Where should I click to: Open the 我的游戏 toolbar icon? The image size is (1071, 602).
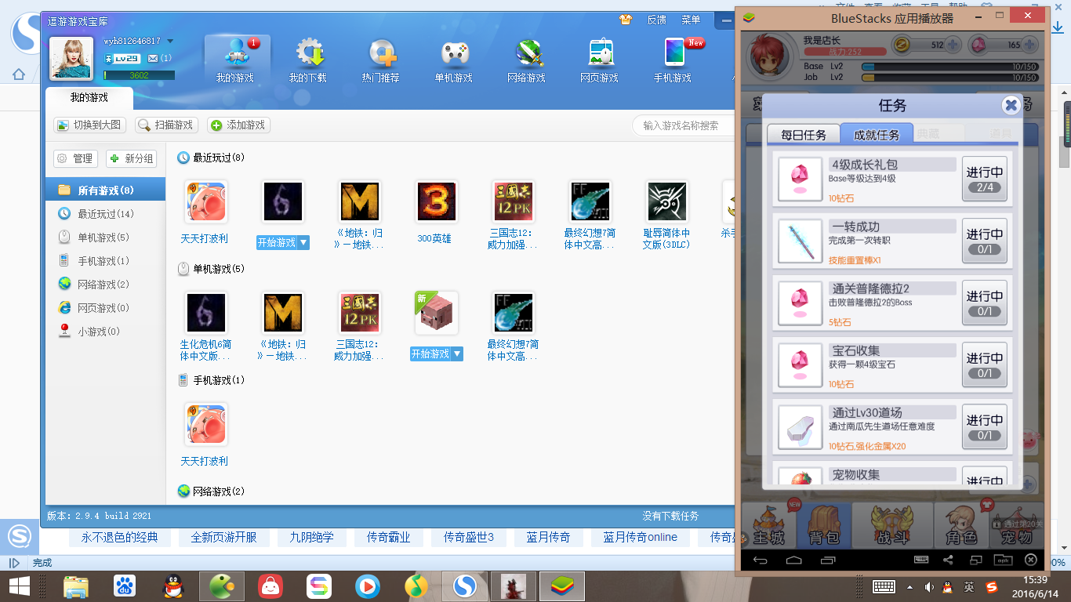(x=236, y=60)
